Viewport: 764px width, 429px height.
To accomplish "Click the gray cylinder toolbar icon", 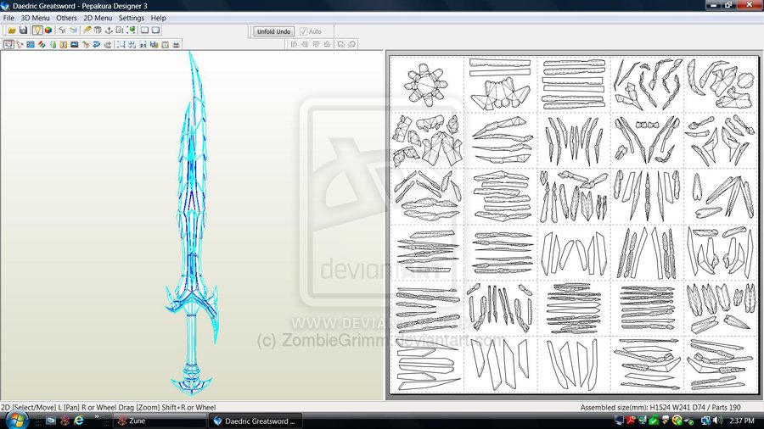I will (98, 31).
